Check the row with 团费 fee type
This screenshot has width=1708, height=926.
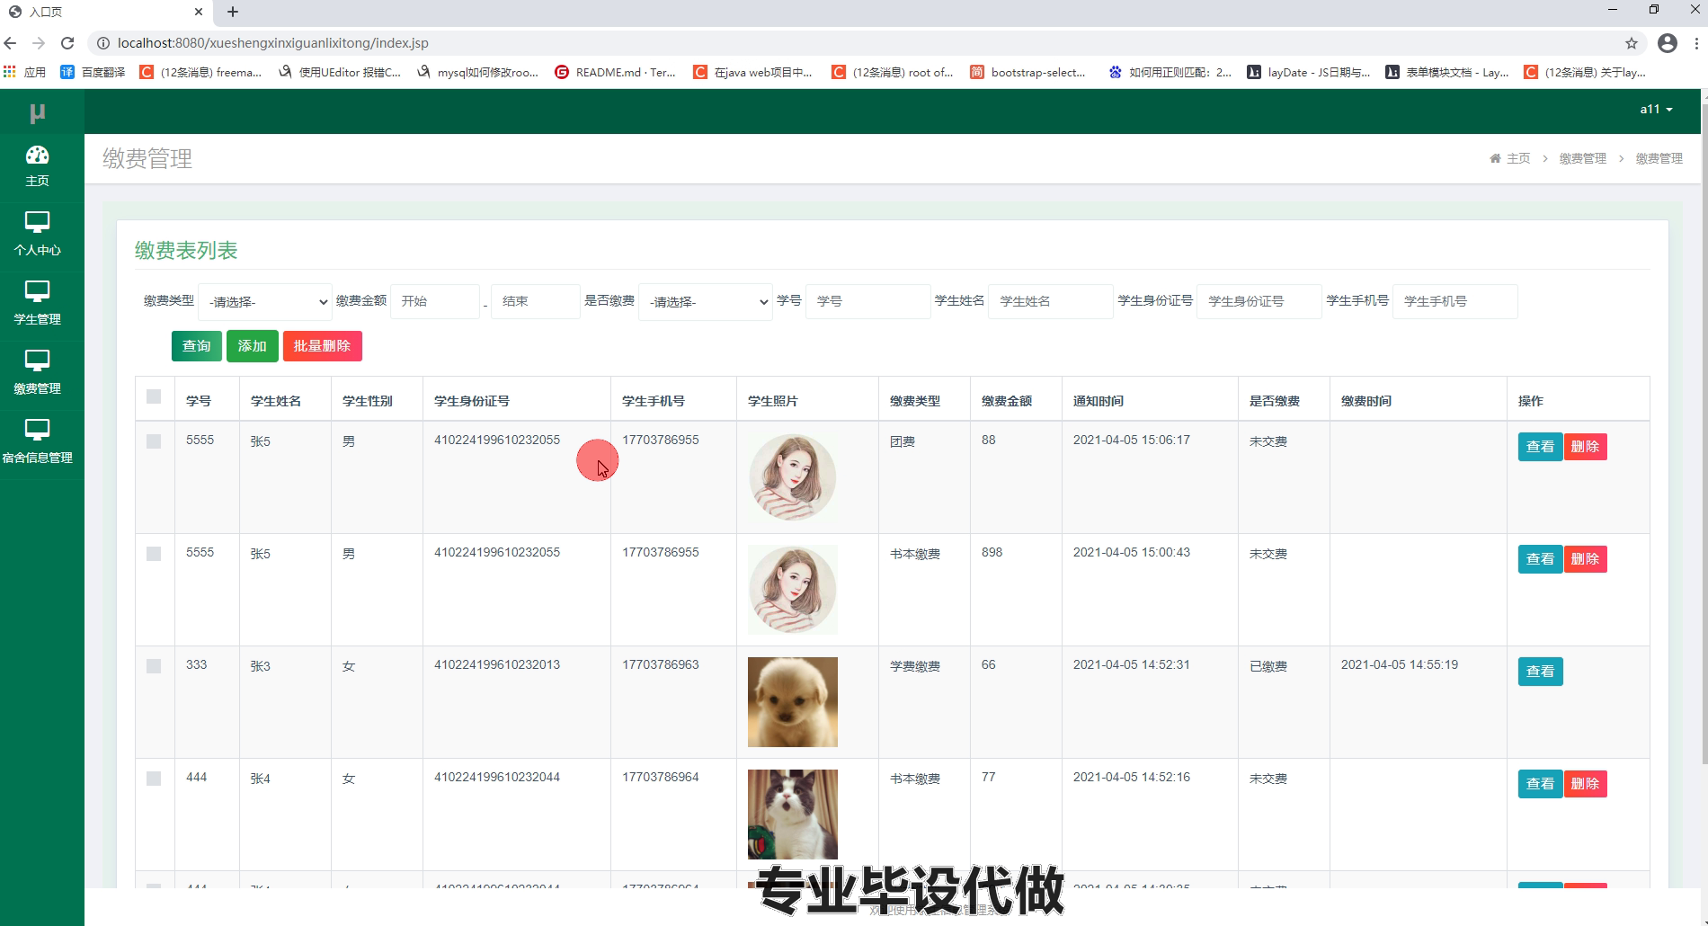pyautogui.click(x=154, y=441)
